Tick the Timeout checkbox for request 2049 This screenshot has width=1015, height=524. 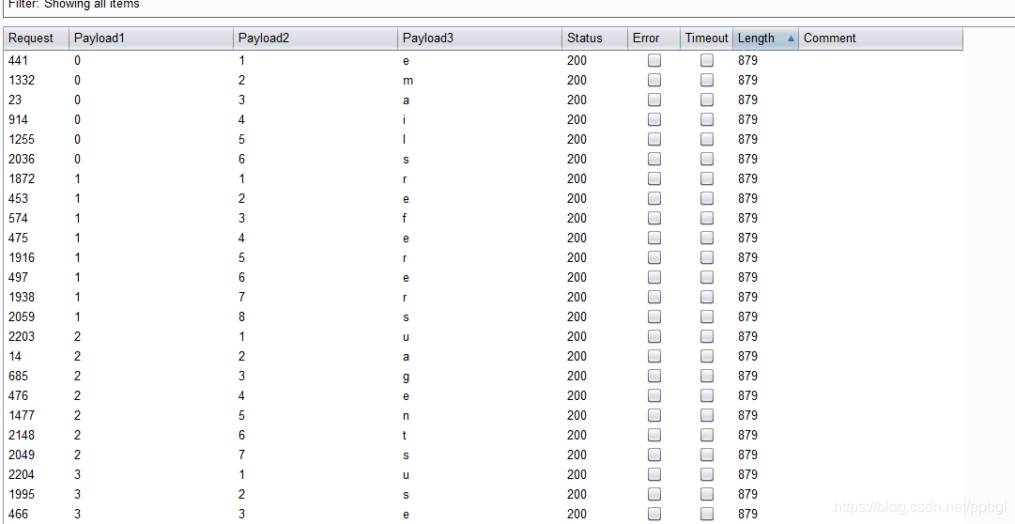(707, 455)
